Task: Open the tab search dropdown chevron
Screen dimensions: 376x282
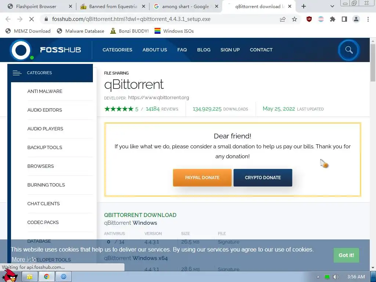Action: (332, 7)
